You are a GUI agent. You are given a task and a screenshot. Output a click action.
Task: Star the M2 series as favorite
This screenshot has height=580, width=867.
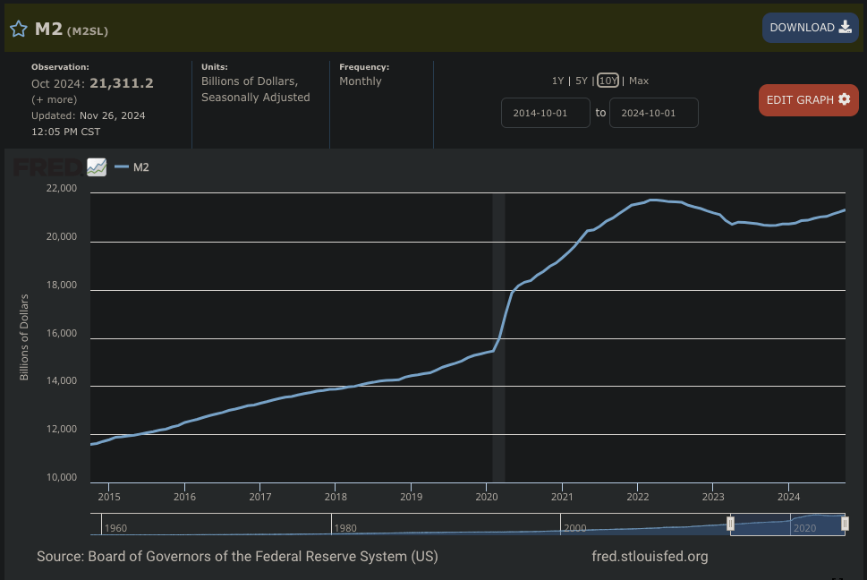coord(18,29)
